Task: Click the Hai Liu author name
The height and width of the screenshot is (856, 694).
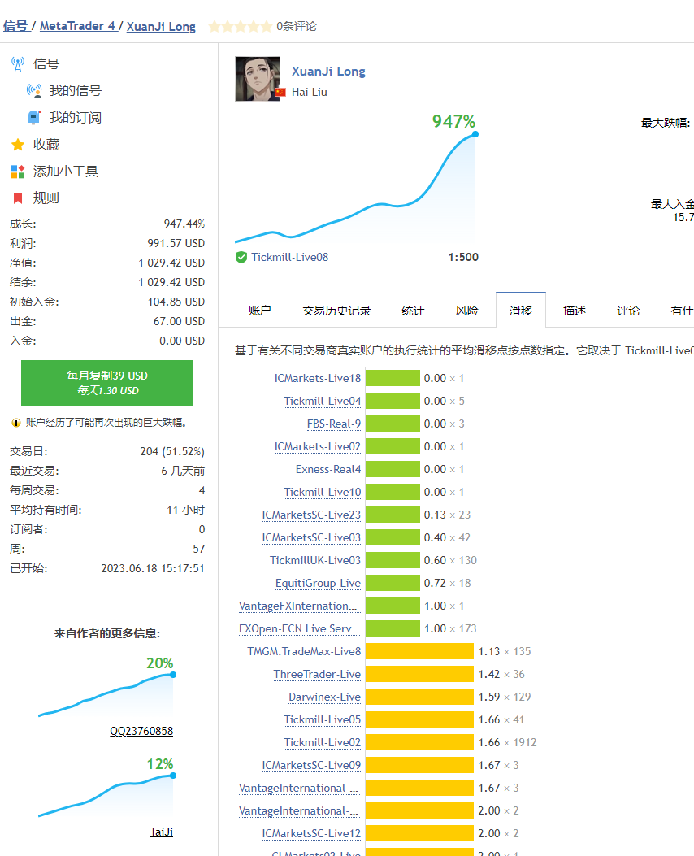Action: tap(310, 92)
